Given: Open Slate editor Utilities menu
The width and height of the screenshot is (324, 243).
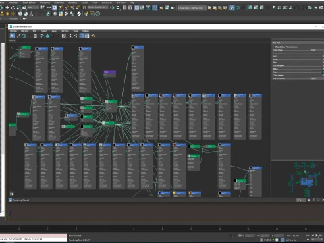Looking at the screenshot, I should (x=86, y=31).
